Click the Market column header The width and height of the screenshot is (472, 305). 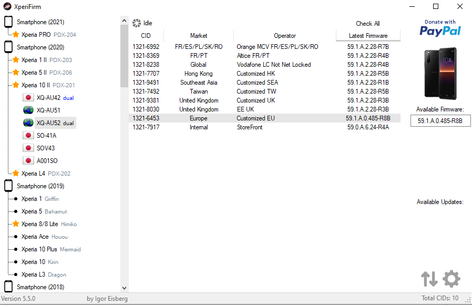tap(199, 36)
